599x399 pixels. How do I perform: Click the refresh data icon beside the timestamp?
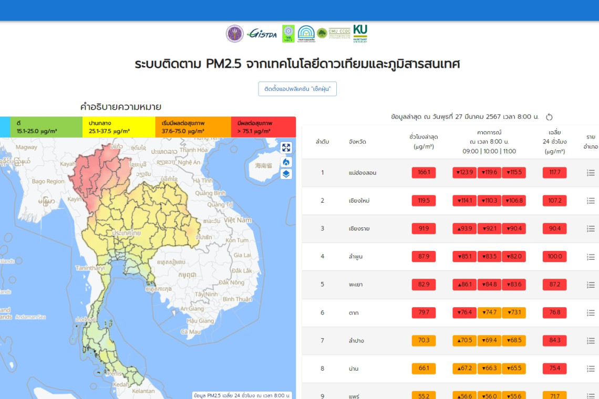point(550,117)
